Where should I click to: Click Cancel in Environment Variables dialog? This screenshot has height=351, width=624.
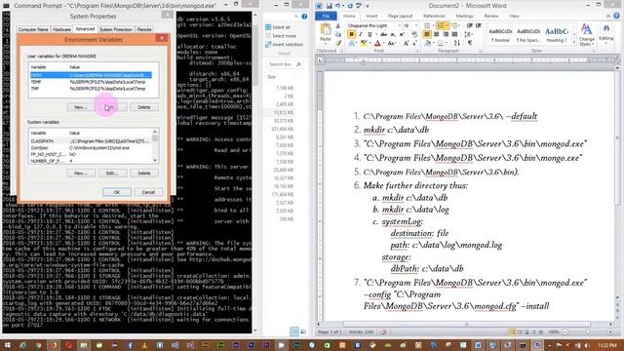[148, 192]
